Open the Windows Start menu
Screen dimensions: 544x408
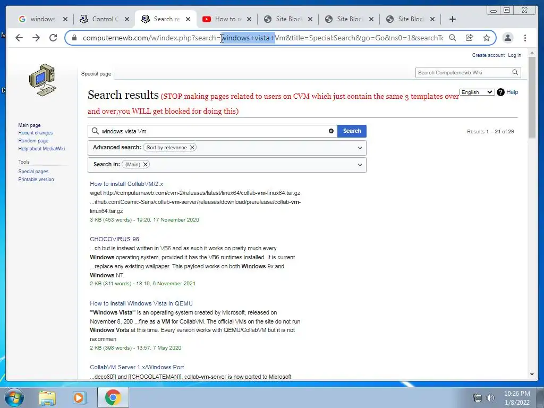pyautogui.click(x=13, y=397)
